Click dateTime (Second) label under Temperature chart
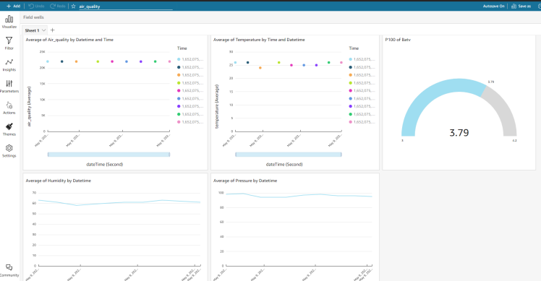Viewport: 541px width, 281px height. pyautogui.click(x=284, y=165)
